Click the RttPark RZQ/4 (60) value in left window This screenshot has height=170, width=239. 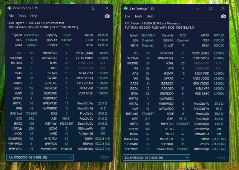click(x=102, y=144)
